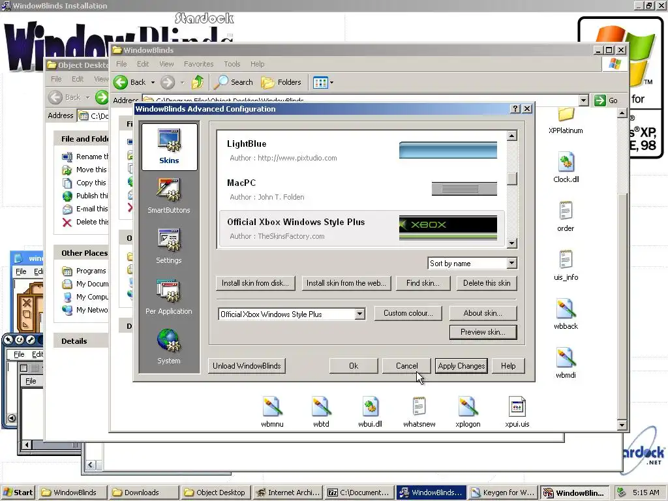The height and width of the screenshot is (501, 668).
Task: Click the Xbox skin preview thumbnail
Action: pos(448,228)
